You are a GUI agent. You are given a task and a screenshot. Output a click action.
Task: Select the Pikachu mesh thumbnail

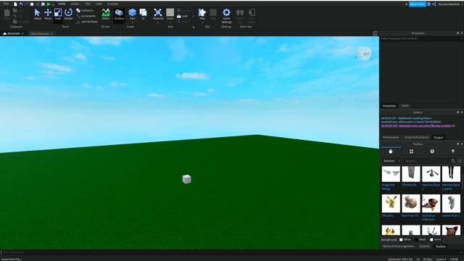tap(391, 203)
